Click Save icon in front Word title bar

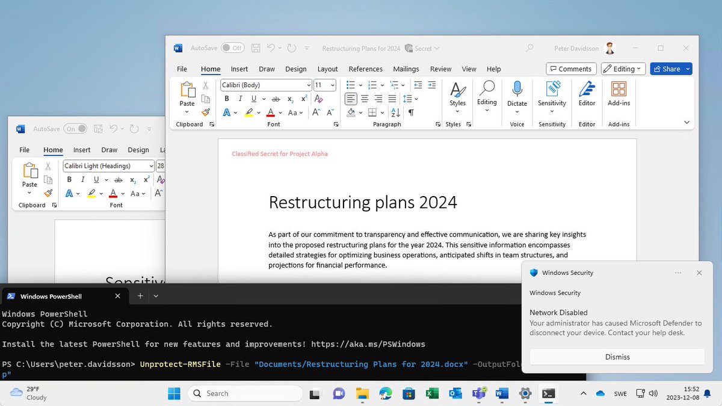tap(256, 48)
